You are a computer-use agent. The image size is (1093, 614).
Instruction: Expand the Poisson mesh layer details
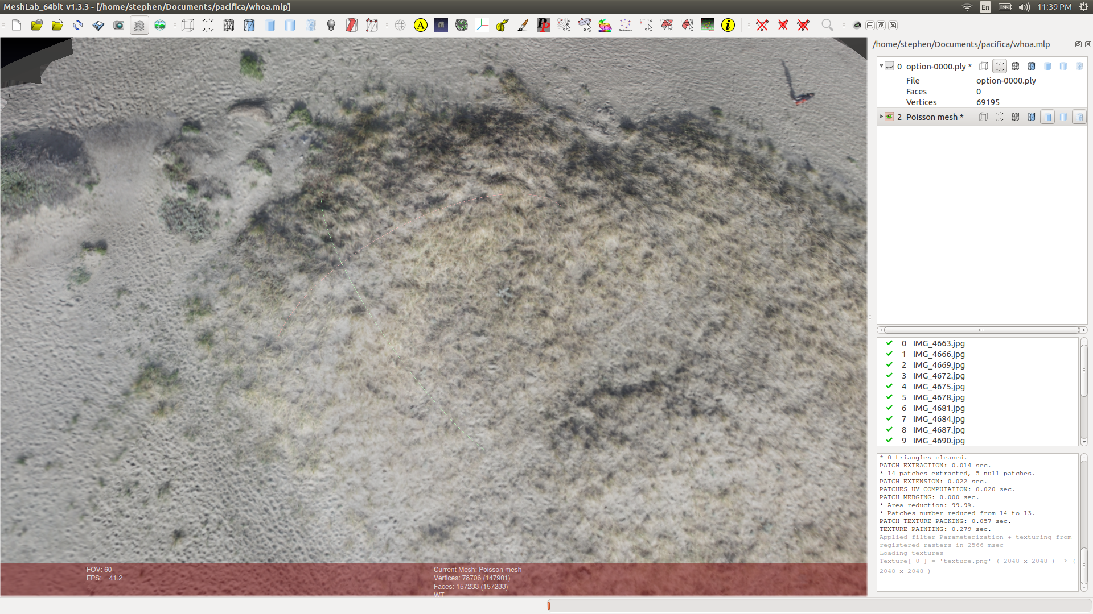(x=881, y=117)
